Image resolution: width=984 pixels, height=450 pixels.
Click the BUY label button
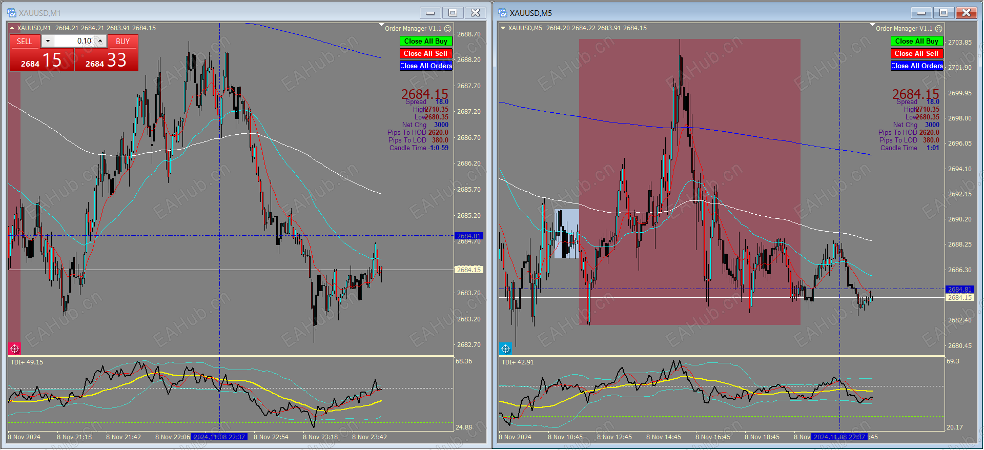(x=122, y=42)
